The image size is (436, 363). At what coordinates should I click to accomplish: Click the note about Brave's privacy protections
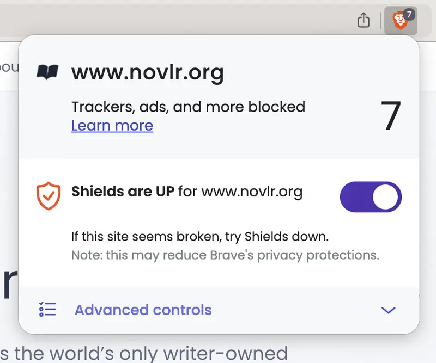click(x=225, y=254)
